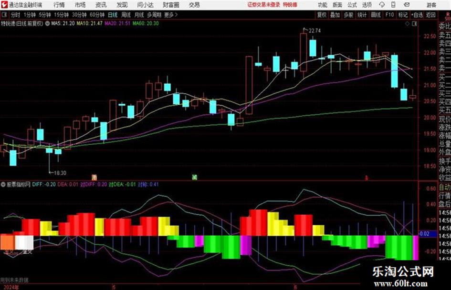This screenshot has height=290, width=451.
Task: Open the F10 company info button
Action: [x=389, y=15]
